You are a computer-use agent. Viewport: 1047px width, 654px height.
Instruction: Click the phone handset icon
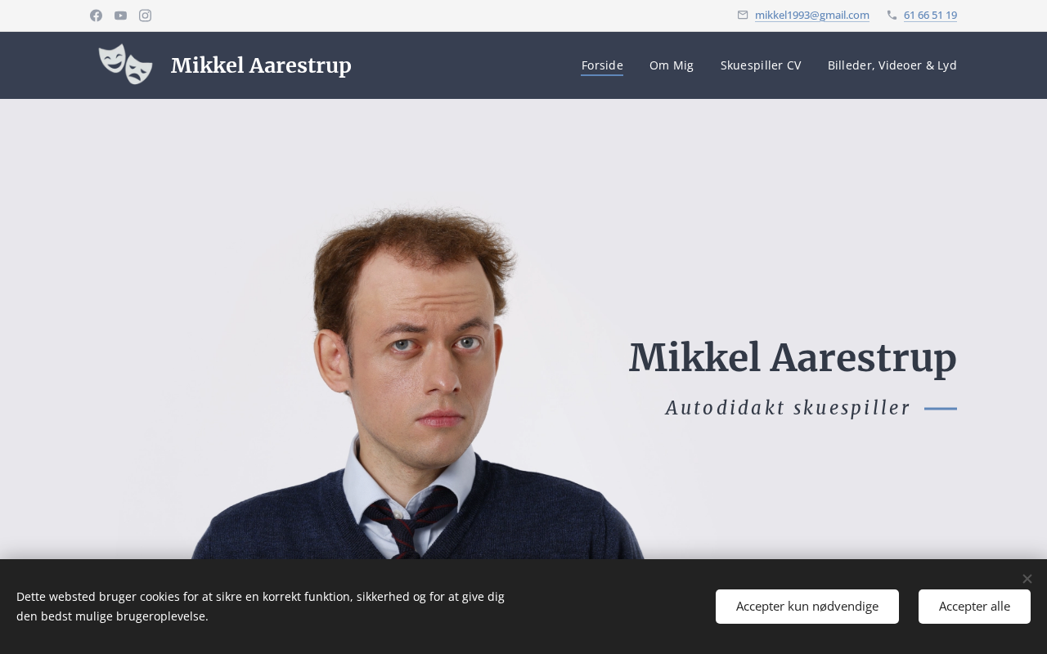892,15
